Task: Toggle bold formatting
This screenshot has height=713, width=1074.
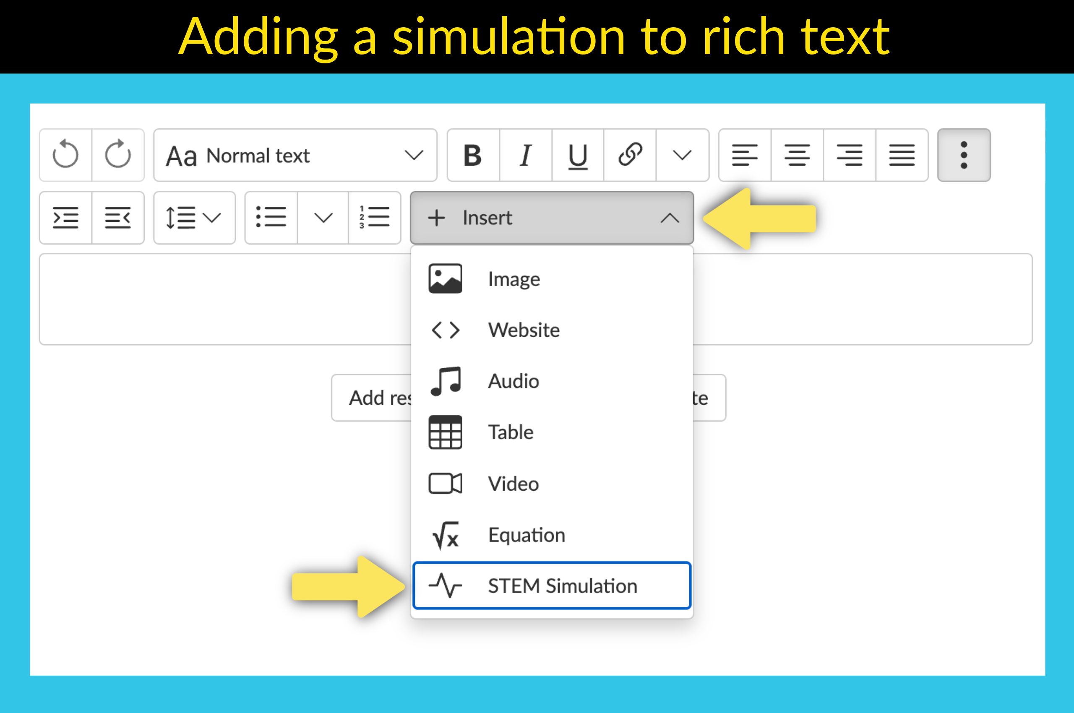Action: (473, 156)
